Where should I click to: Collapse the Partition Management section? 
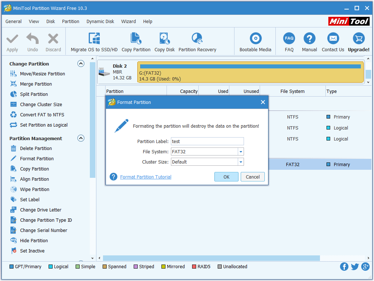coord(81,138)
